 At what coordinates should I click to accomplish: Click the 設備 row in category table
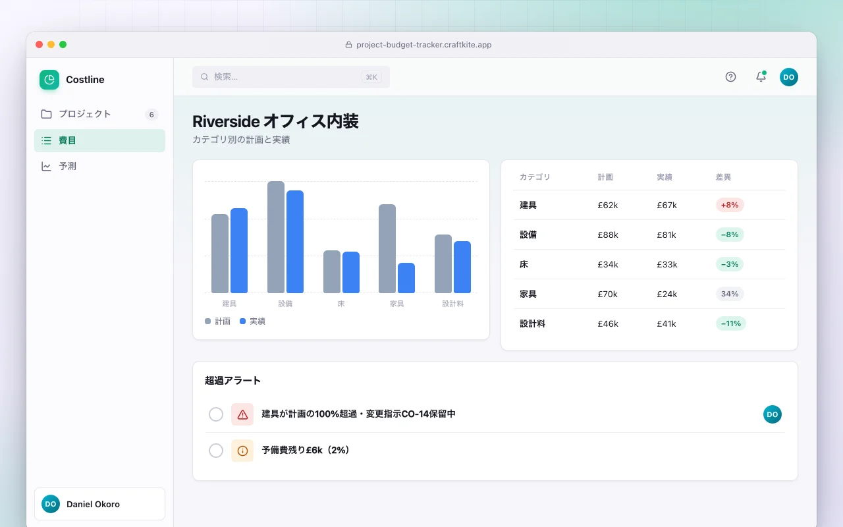[x=649, y=235]
